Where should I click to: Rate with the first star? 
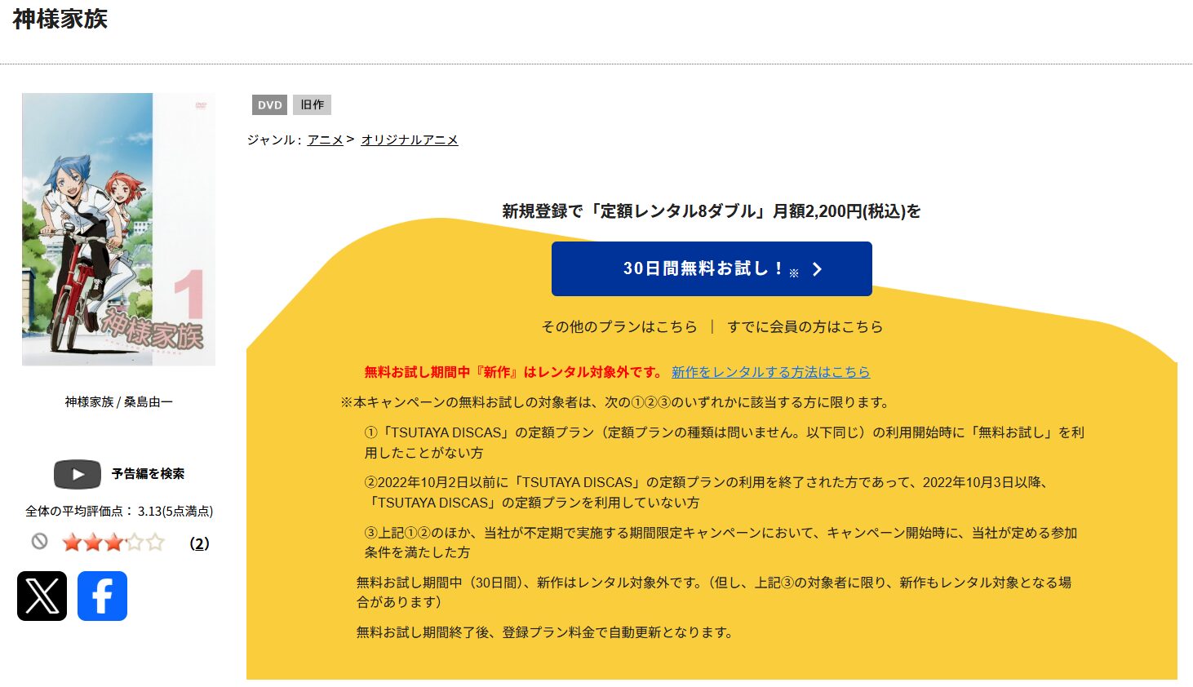coord(72,543)
